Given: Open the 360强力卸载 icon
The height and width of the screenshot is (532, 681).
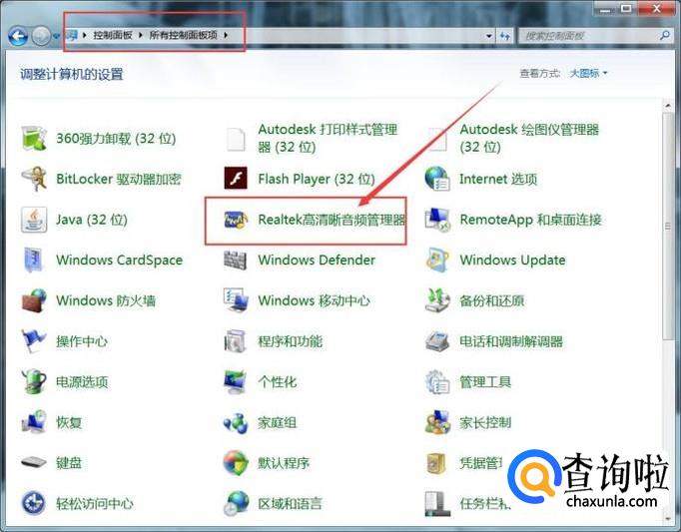Looking at the screenshot, I should (x=34, y=138).
